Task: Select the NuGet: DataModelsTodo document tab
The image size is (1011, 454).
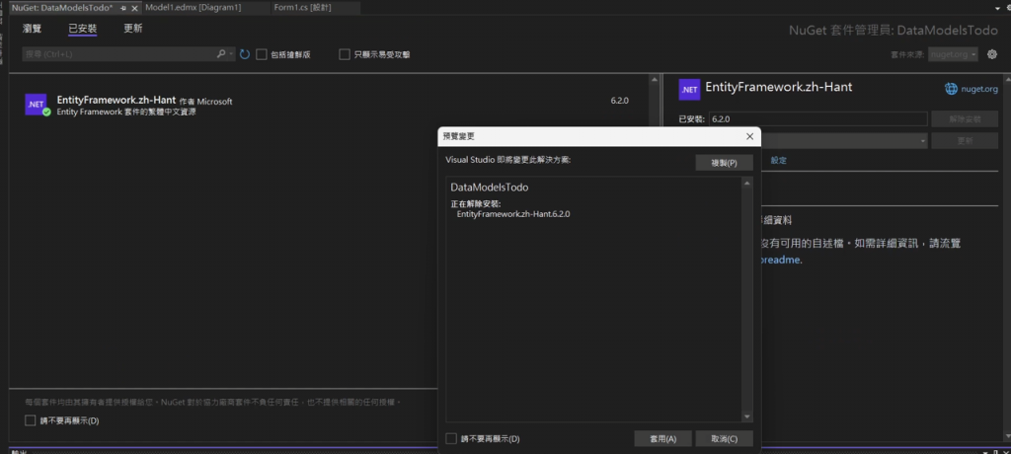Action: [62, 8]
